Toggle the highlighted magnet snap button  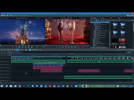point(17,50)
